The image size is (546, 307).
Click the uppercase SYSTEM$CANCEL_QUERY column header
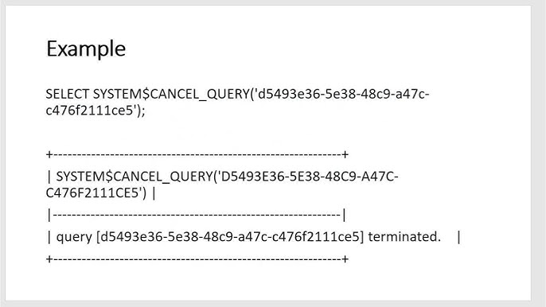pos(134,177)
